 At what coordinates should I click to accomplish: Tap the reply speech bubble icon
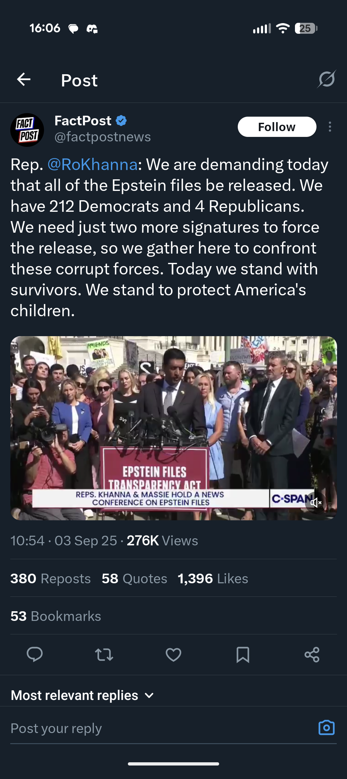click(x=35, y=654)
